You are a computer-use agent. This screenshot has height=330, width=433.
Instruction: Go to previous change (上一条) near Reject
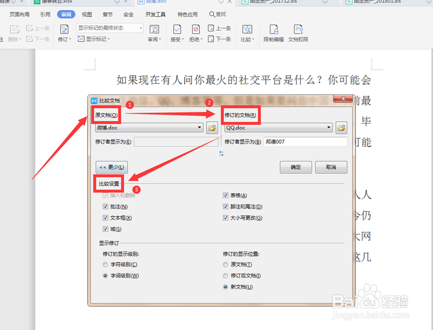pos(219,28)
